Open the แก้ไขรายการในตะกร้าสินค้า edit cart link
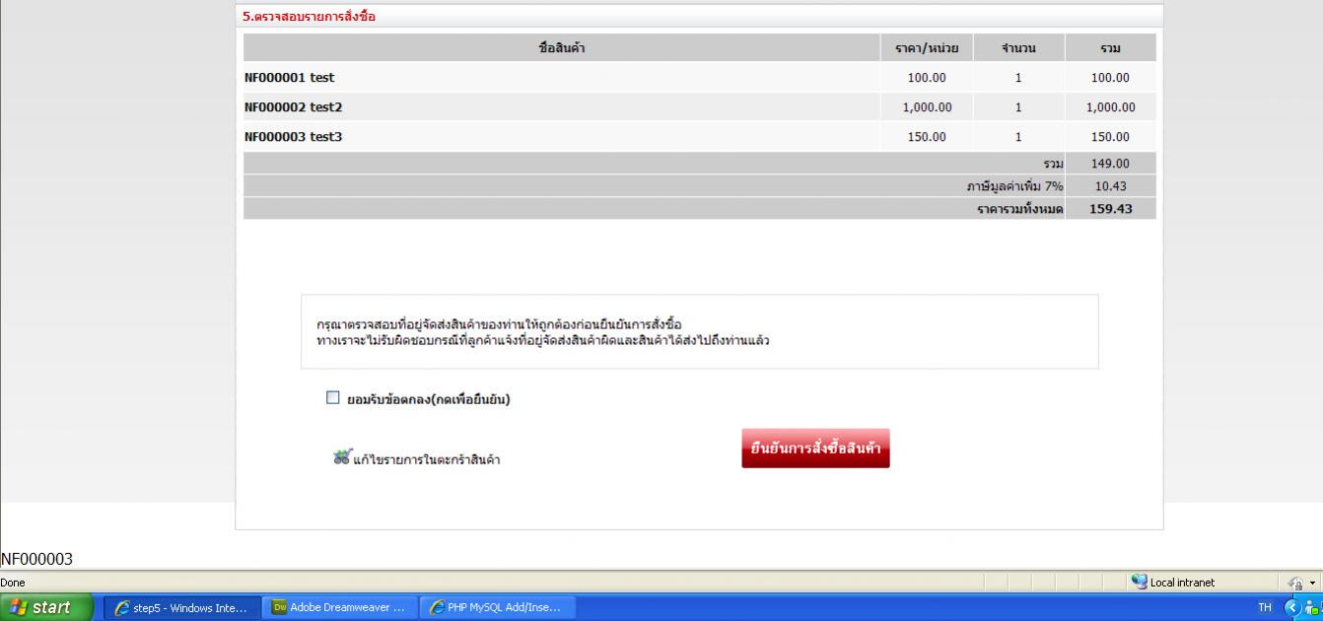This screenshot has width=1323, height=621. coord(427,459)
